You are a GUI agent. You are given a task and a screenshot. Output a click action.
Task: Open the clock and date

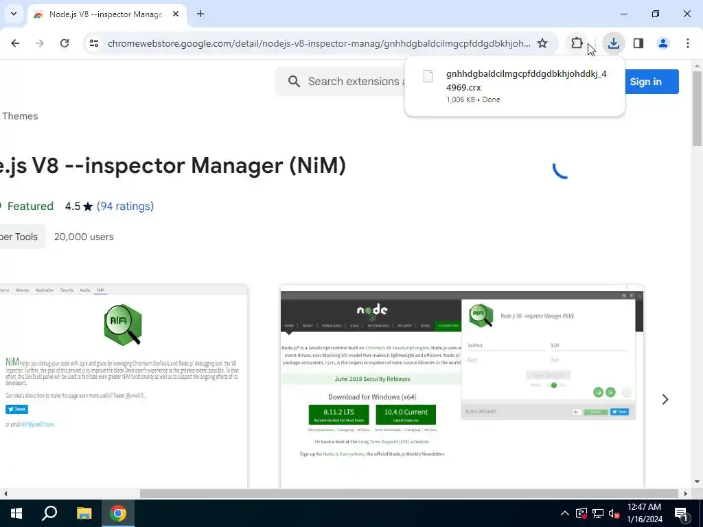tap(644, 513)
